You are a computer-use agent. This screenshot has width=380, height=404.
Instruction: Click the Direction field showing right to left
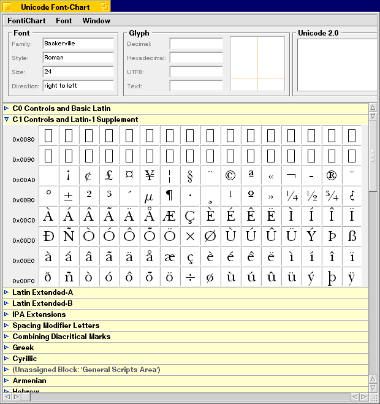coord(78,86)
